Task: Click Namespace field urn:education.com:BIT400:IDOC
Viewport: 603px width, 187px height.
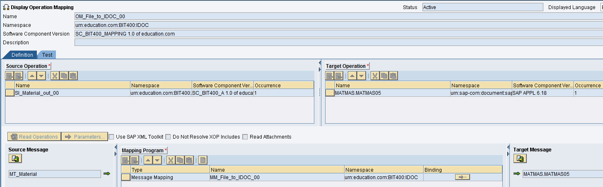Action: [338, 25]
